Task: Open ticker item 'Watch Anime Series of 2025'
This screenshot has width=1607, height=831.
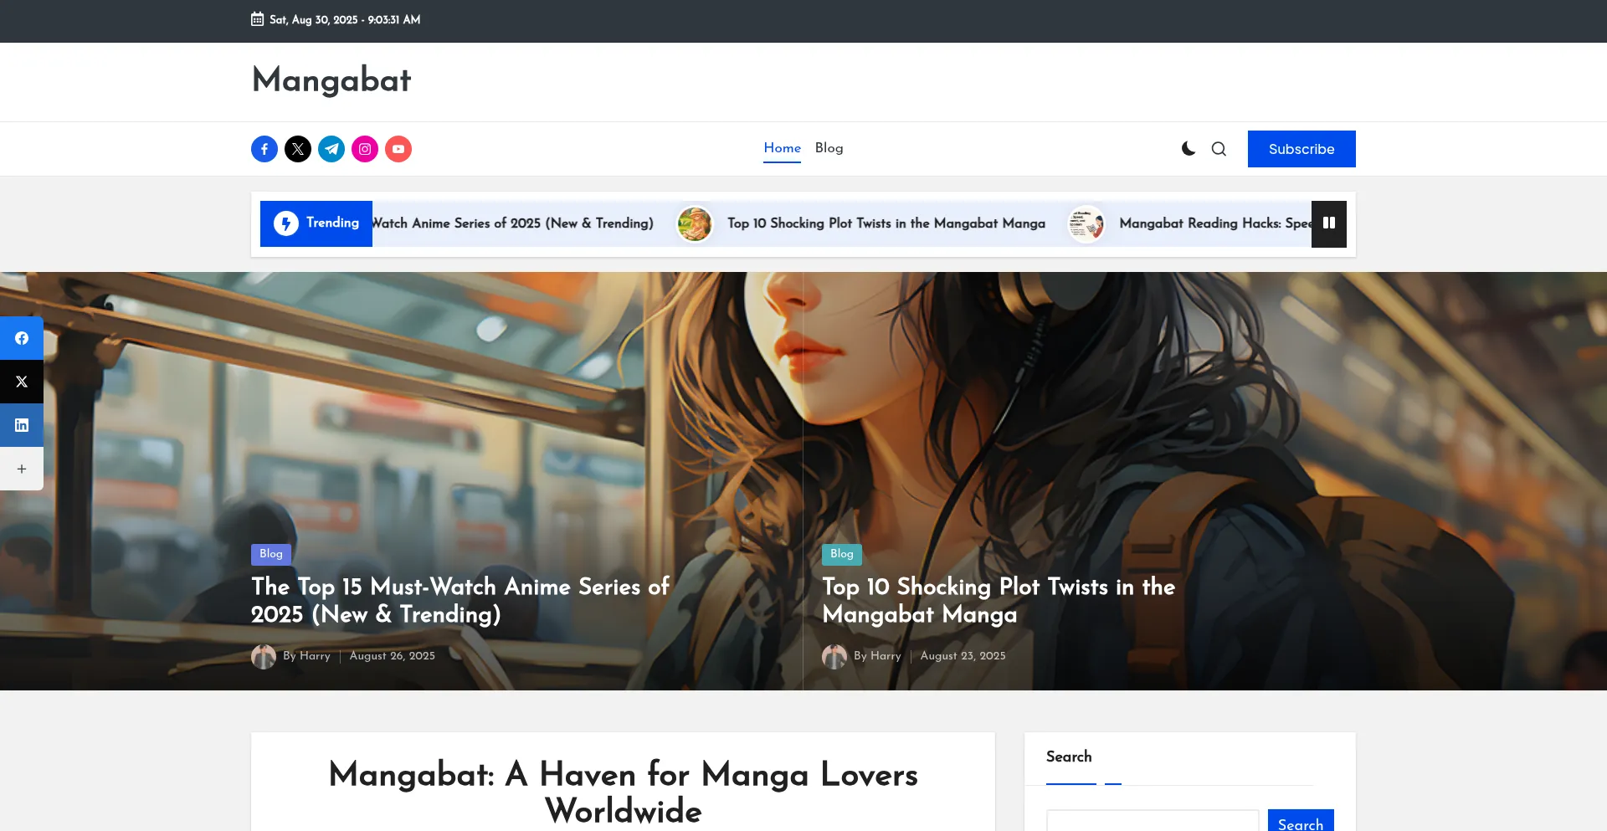Action: click(x=513, y=223)
